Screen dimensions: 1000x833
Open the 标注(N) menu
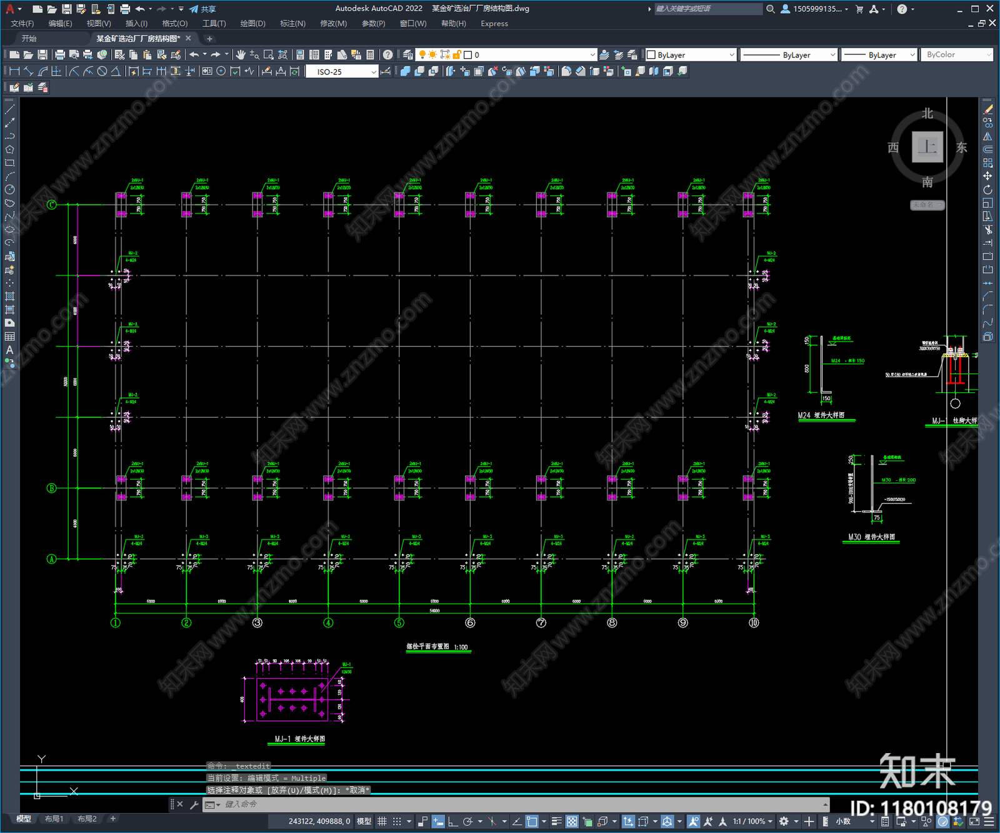click(292, 24)
